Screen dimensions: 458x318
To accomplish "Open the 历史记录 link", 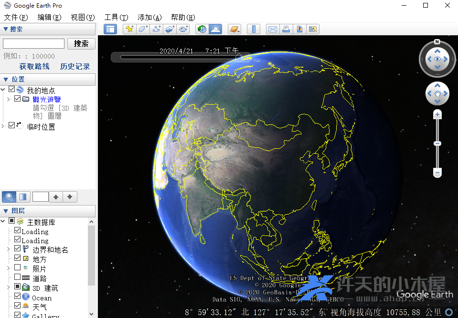I will point(75,66).
